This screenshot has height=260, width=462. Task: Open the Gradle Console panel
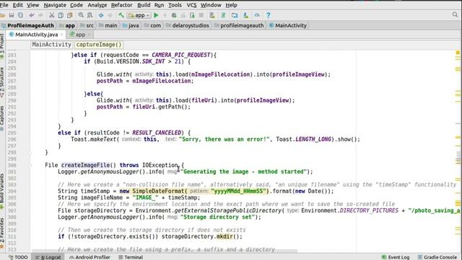437,257
